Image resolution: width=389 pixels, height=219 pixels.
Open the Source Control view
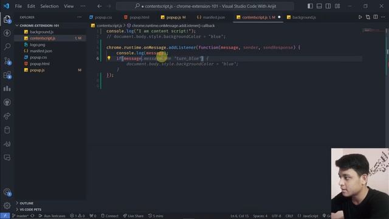click(7, 61)
